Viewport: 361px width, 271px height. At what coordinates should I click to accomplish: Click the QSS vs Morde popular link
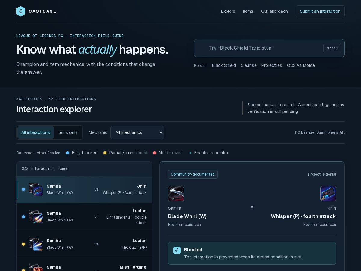coord(301,65)
